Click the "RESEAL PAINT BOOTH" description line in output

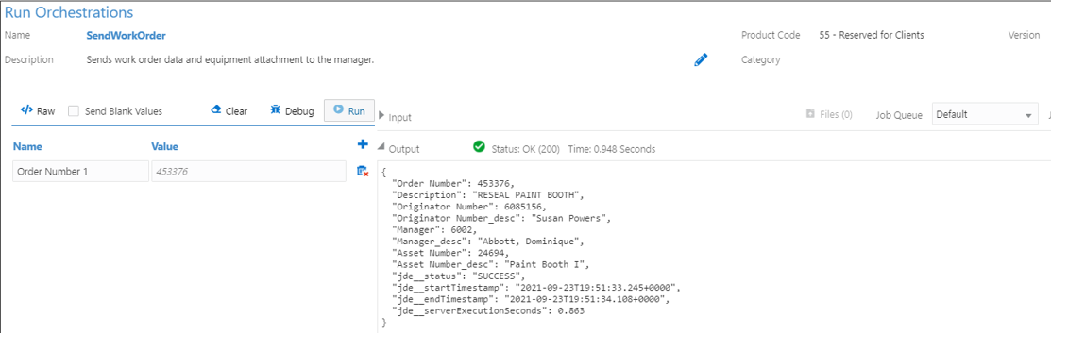coord(488,195)
